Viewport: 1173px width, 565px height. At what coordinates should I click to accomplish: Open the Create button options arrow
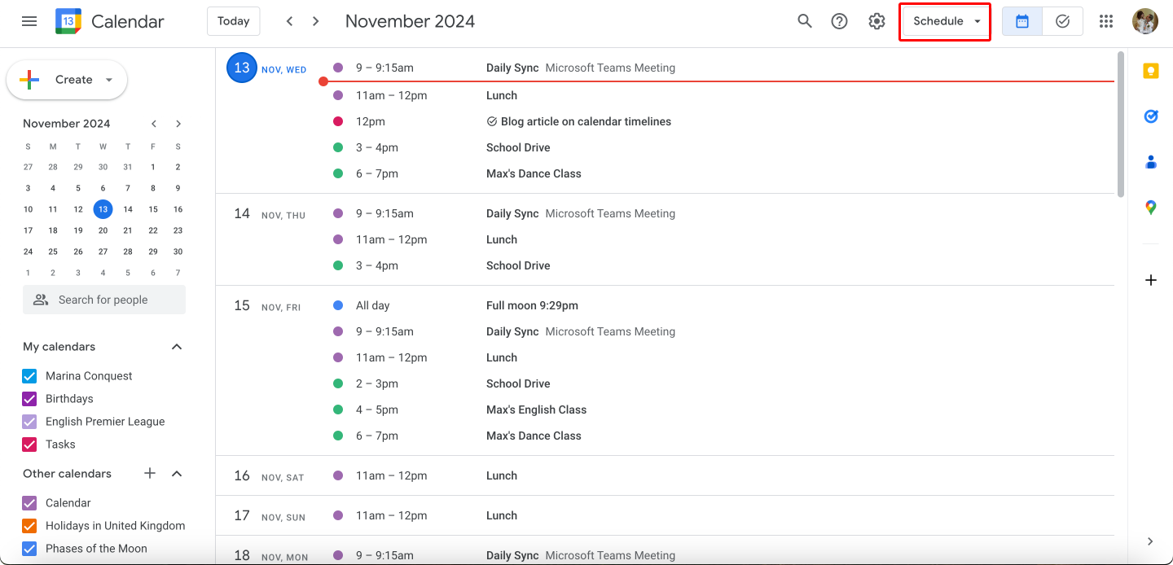[109, 80]
